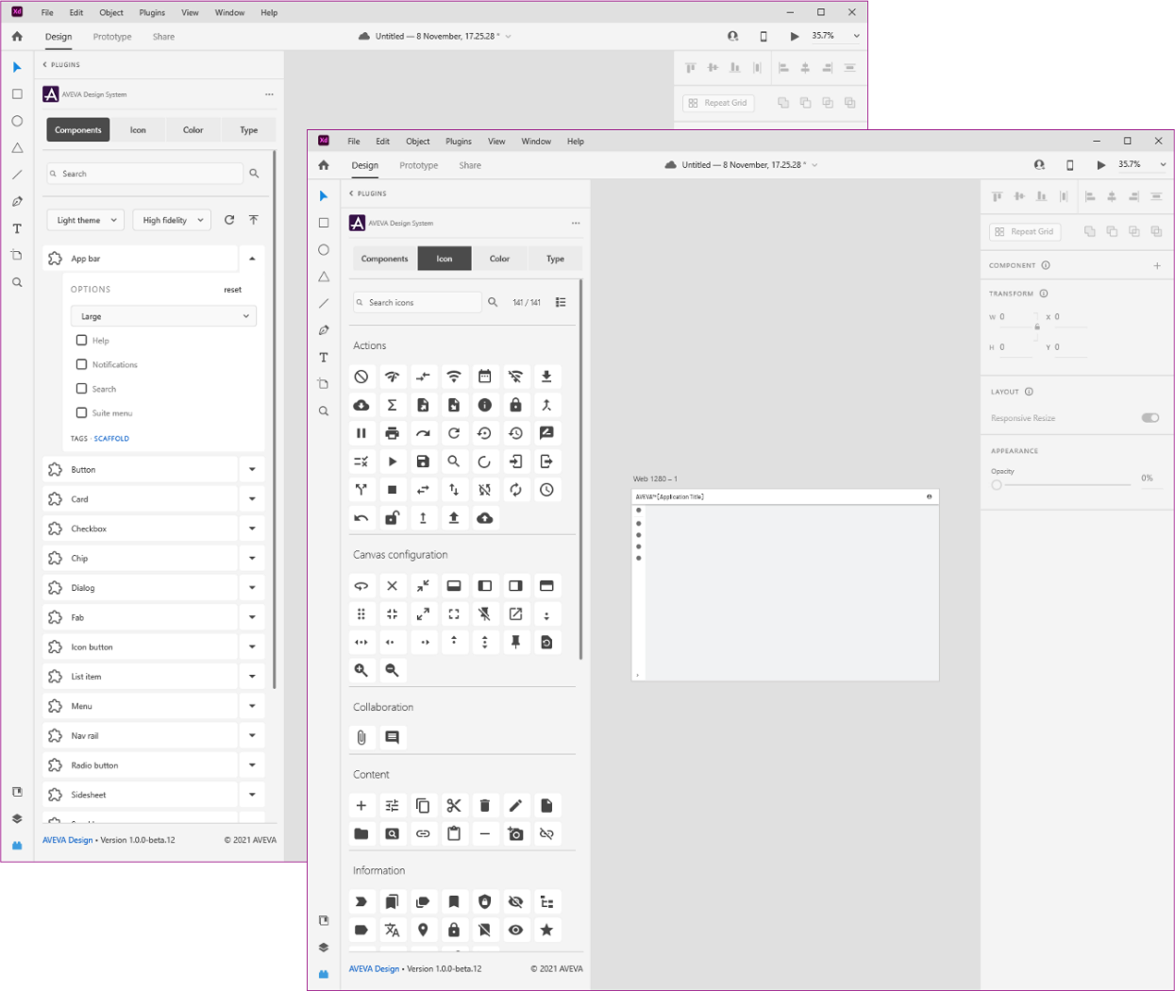Screen dimensions: 1175x991
Task: Expand the Nav rail component row
Action: point(252,736)
